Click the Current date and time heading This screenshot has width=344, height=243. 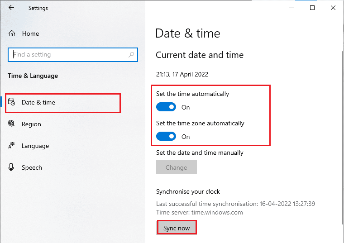[x=200, y=55]
